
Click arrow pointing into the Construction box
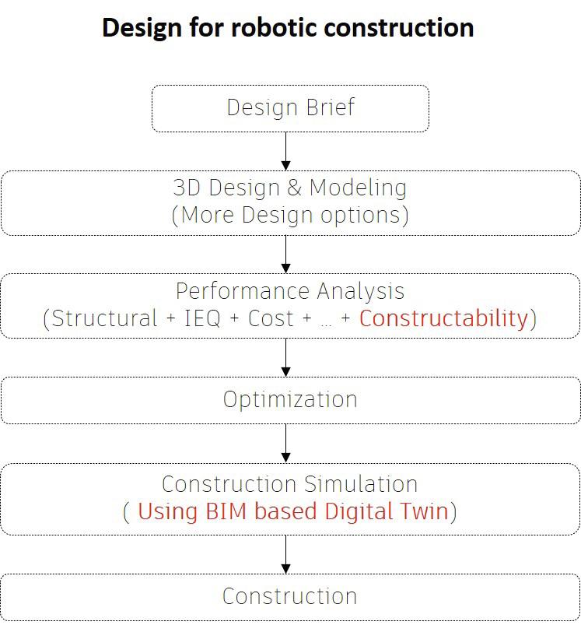coord(286,554)
